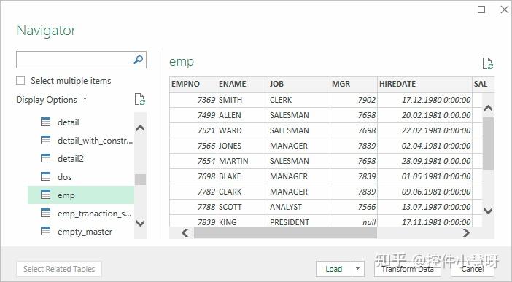This screenshot has height=282, width=512.
Task: Select the detail table icon
Action: tap(45, 122)
